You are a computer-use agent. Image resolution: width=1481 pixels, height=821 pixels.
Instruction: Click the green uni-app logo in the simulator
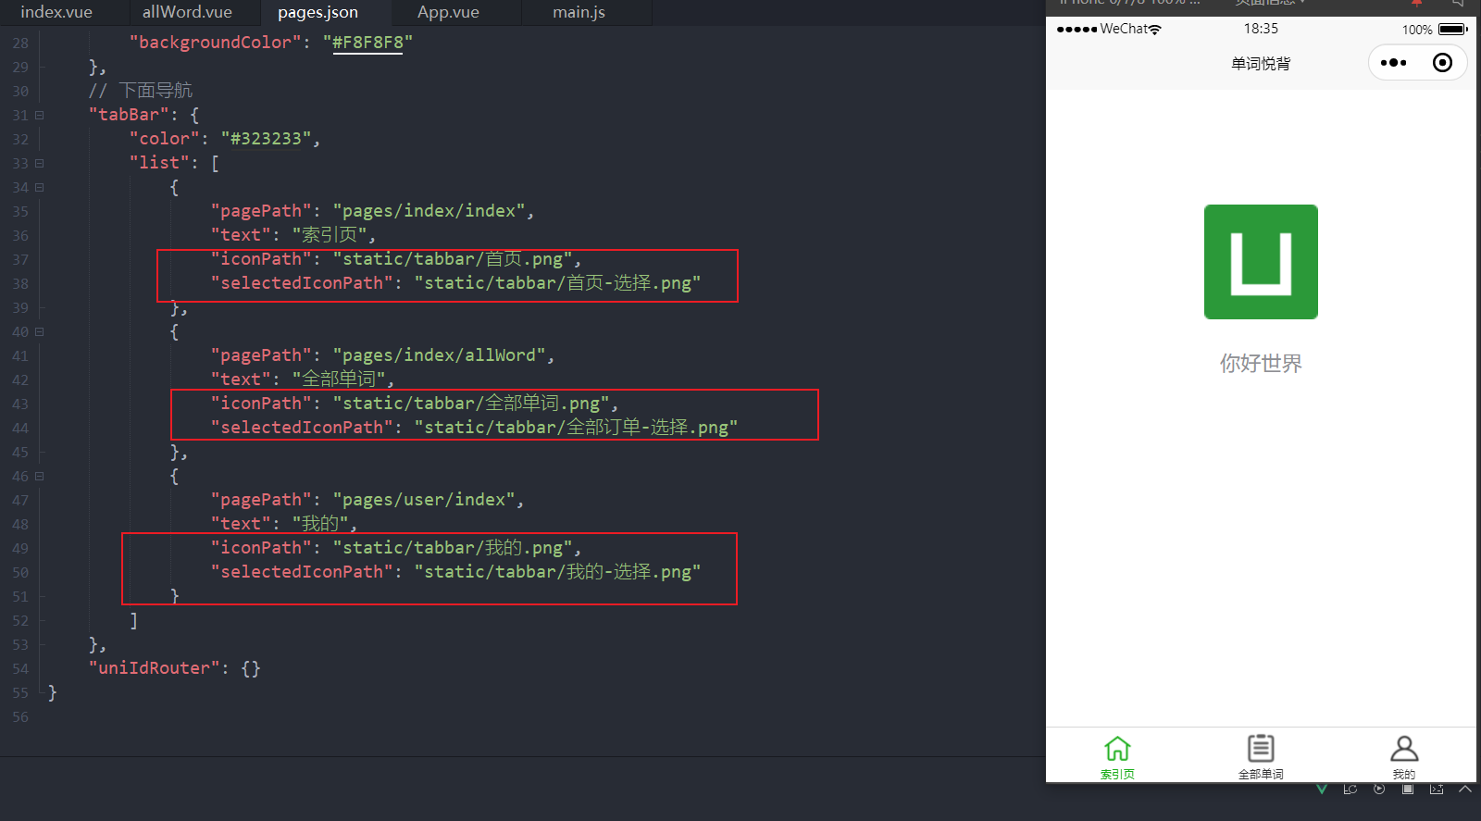pyautogui.click(x=1261, y=262)
